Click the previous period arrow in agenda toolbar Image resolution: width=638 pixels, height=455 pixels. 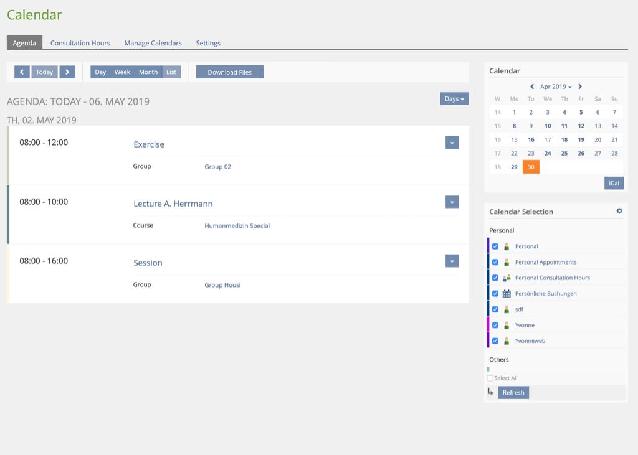click(x=22, y=72)
